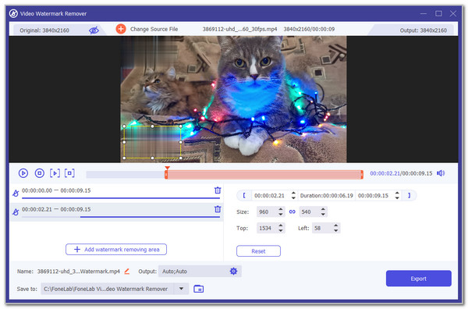Click the set start bracket icon

[244, 195]
